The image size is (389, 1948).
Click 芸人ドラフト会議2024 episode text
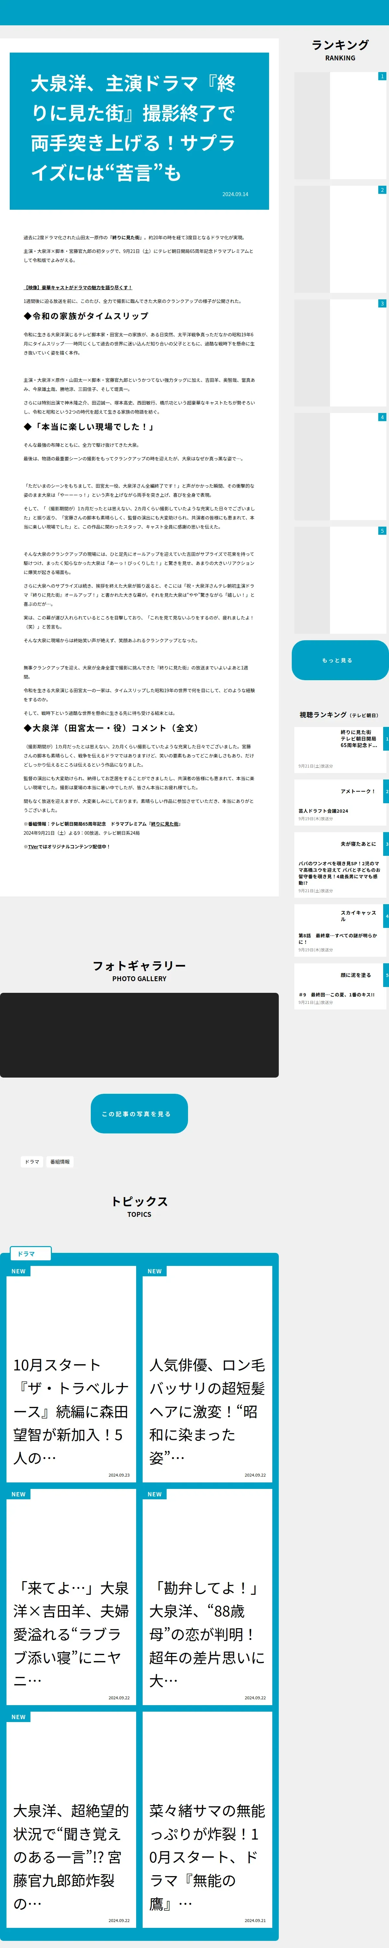pyautogui.click(x=323, y=811)
